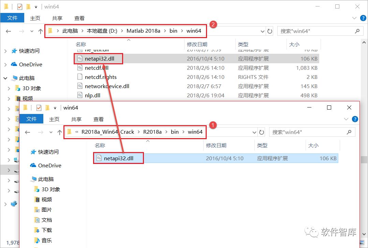This screenshot has width=368, height=248.
Task: Click back window vertical scrollbar up arrow
Action: click(364, 43)
